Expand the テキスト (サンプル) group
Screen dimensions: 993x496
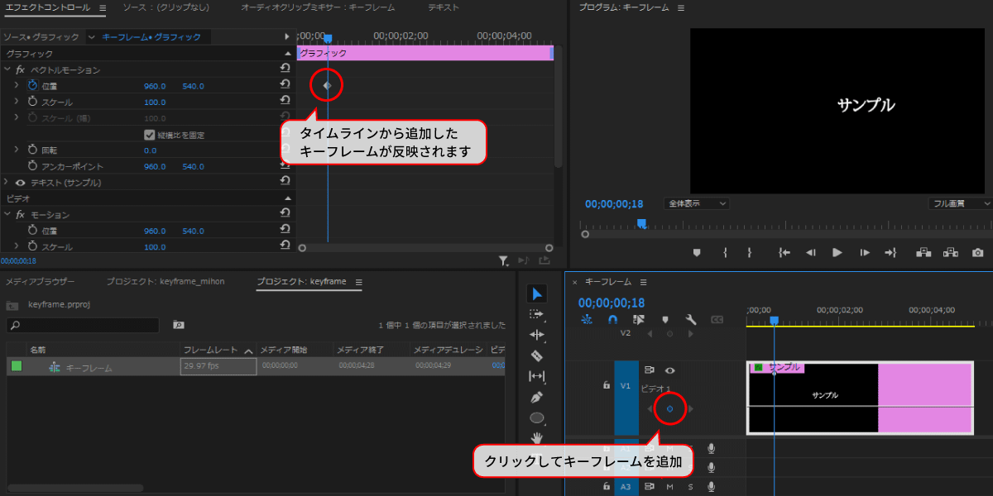[x=7, y=183]
